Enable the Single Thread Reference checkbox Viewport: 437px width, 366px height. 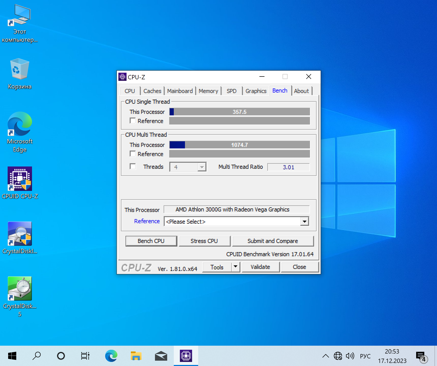pos(133,121)
